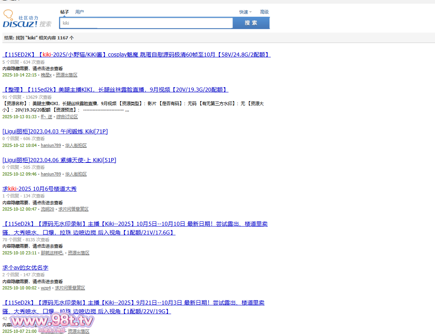Open author profile wzp4

(46, 288)
